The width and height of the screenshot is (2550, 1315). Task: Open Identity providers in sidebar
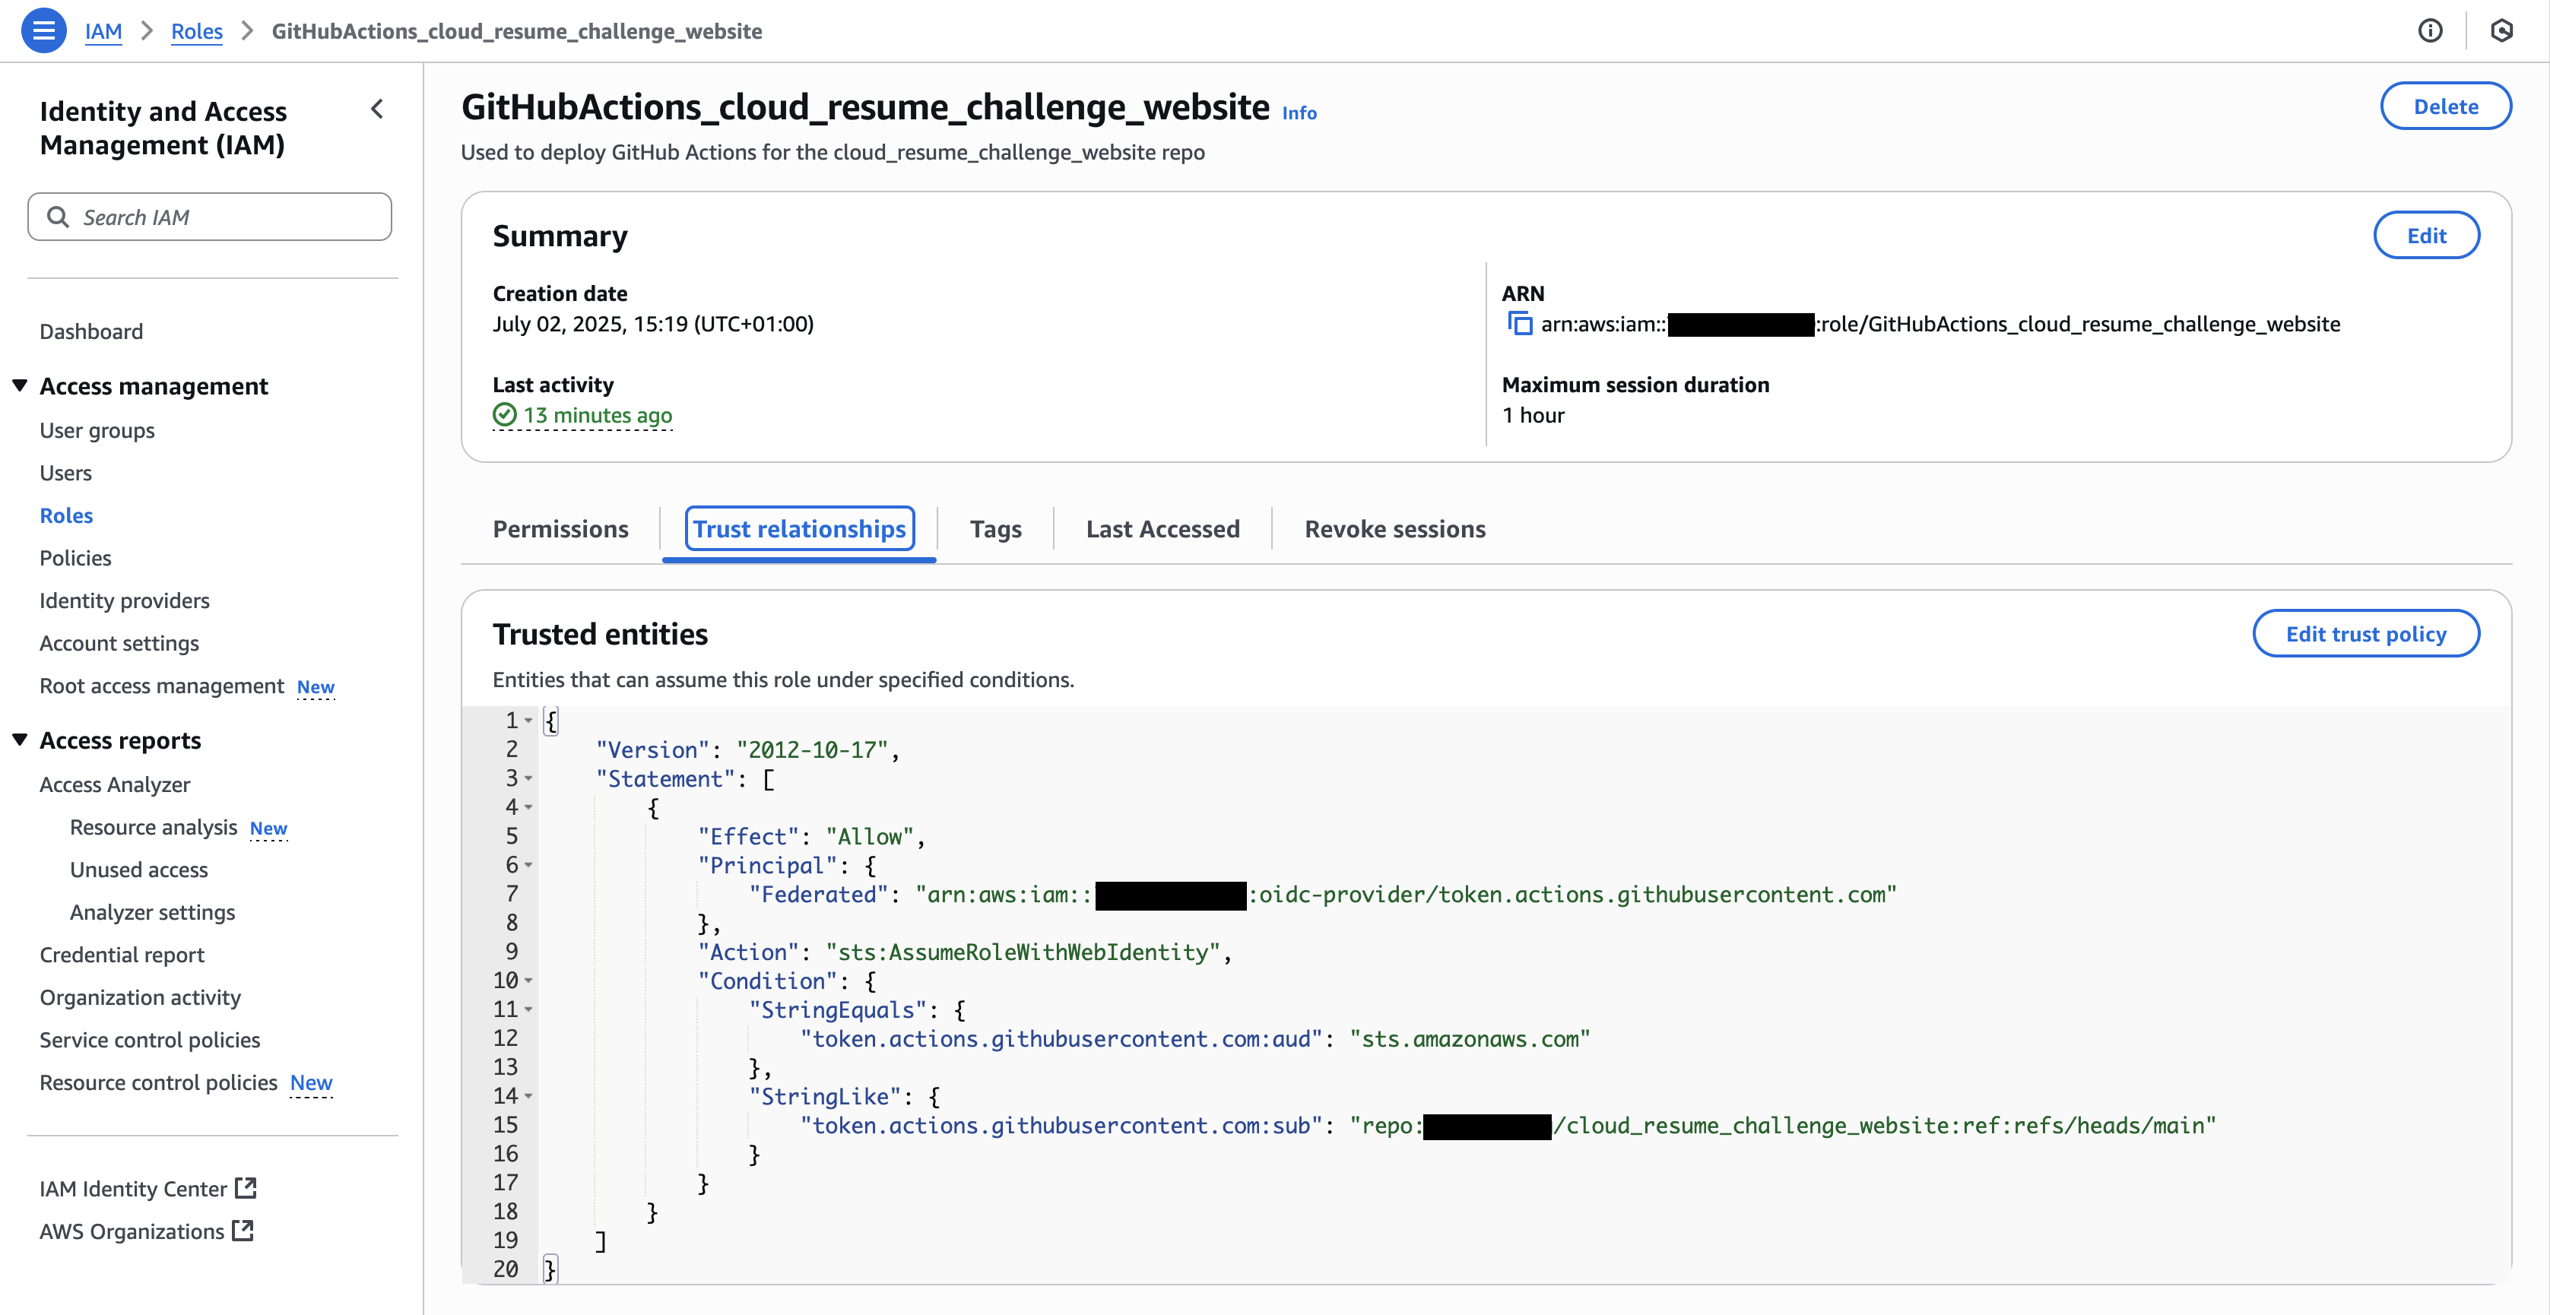coord(125,600)
